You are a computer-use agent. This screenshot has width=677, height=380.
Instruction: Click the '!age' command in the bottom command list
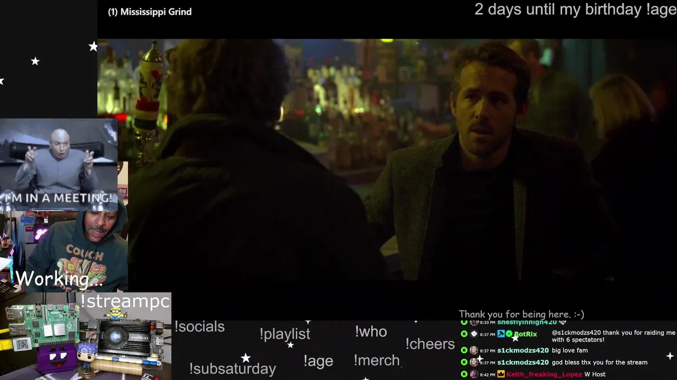point(318,361)
